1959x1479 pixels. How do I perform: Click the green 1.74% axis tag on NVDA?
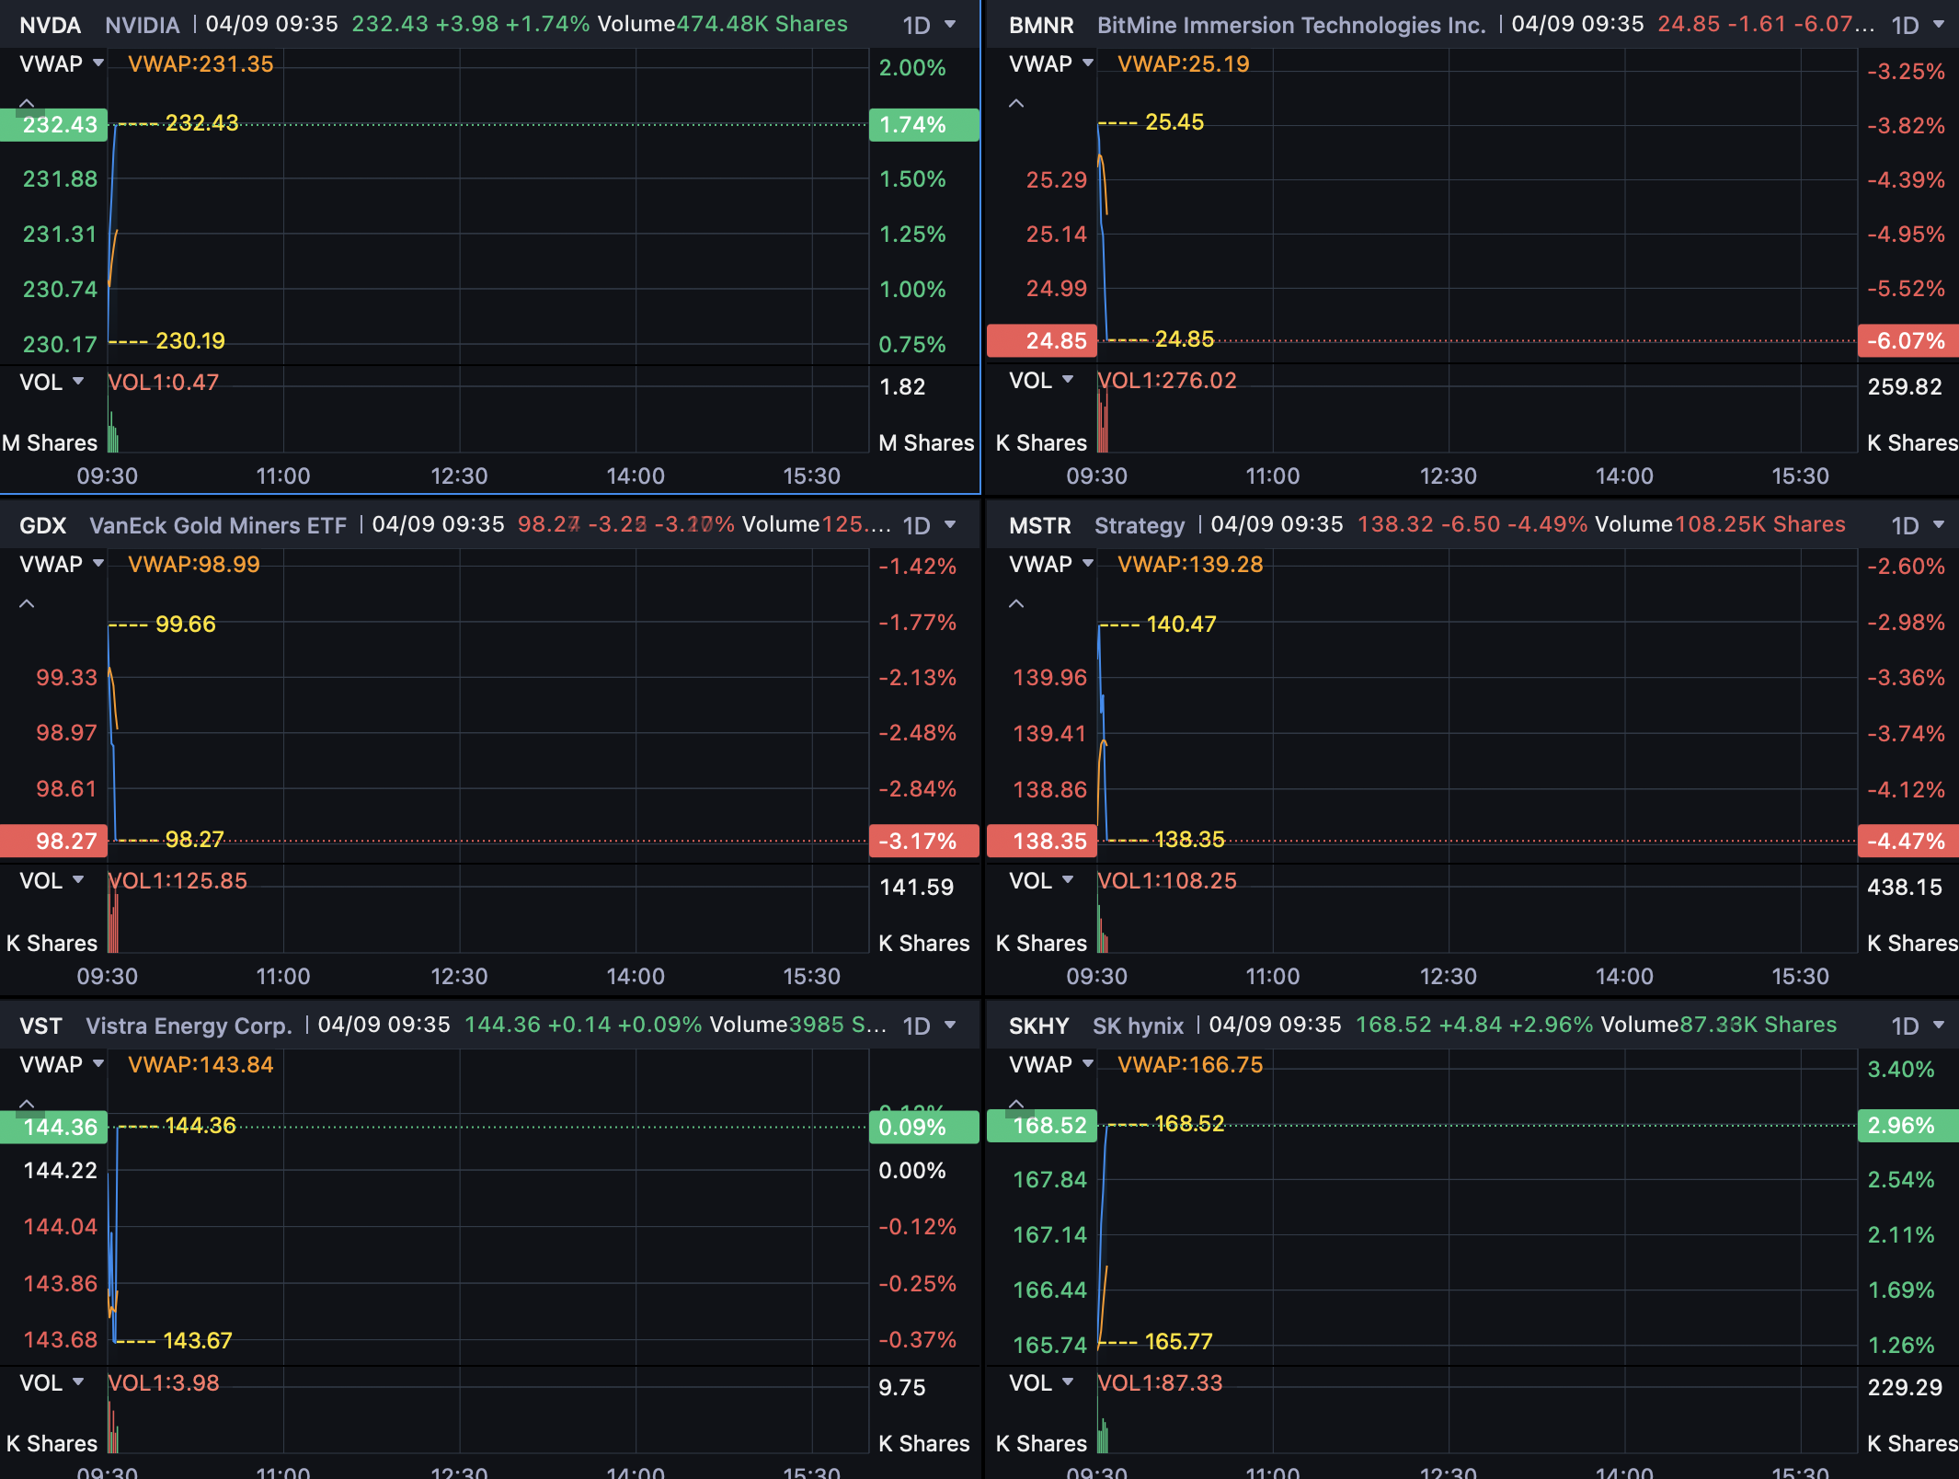click(x=923, y=124)
